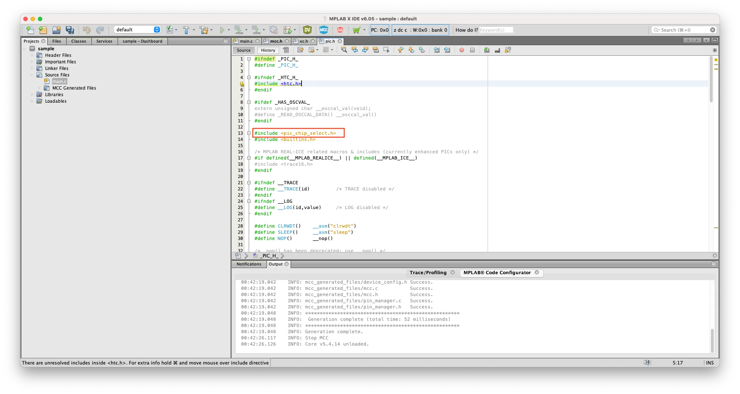Viewport: 740px width, 394px height.
Task: Expand the Loadables node
Action: pos(32,101)
